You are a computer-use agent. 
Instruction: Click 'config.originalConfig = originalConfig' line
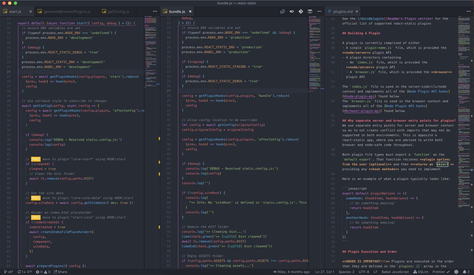218,129
